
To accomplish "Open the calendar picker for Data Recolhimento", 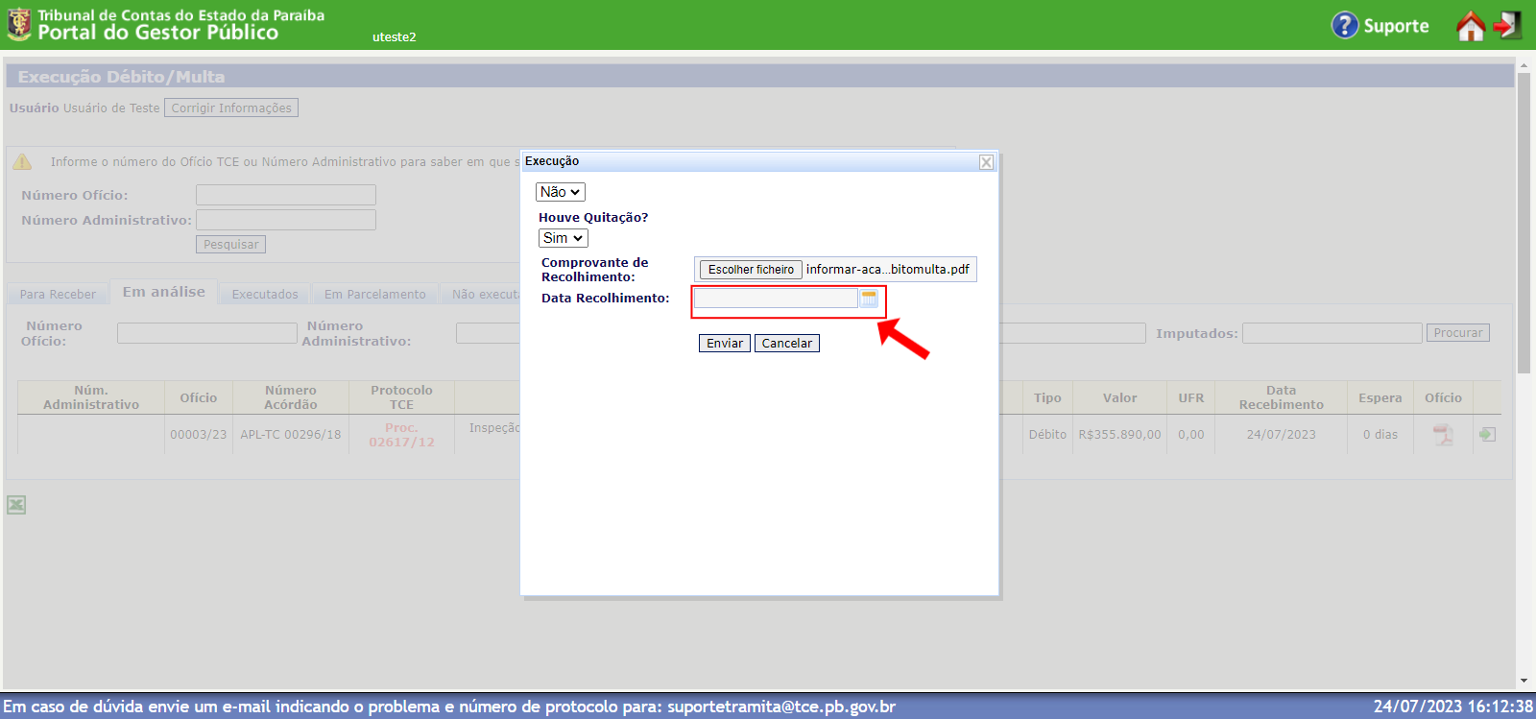I will [x=869, y=299].
